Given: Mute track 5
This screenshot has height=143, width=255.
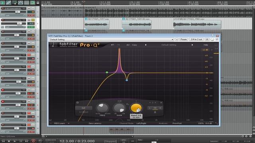Looking at the screenshot, I should 29,55.
